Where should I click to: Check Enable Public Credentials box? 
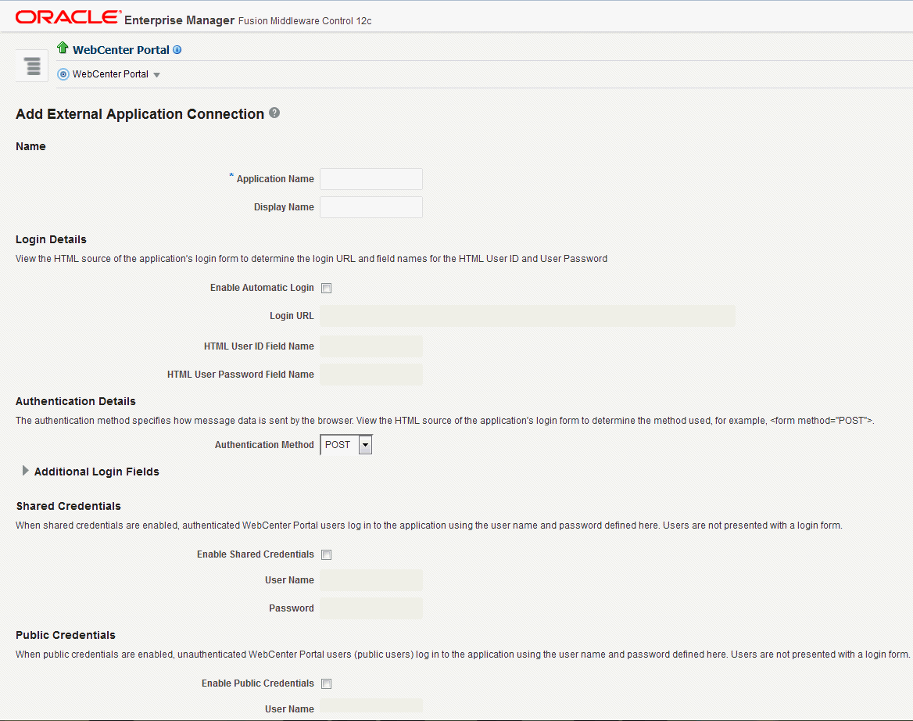point(327,683)
